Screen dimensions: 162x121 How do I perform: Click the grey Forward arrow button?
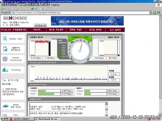(x=8, y=9)
